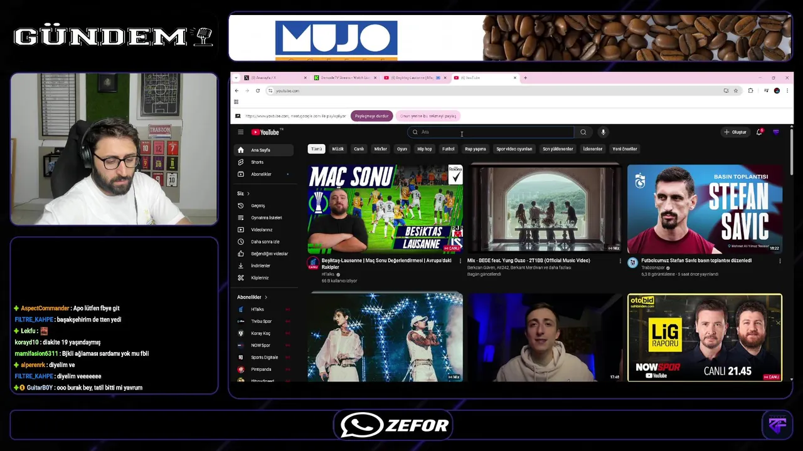Open the YouTube hamburger guide menu

[x=240, y=132]
